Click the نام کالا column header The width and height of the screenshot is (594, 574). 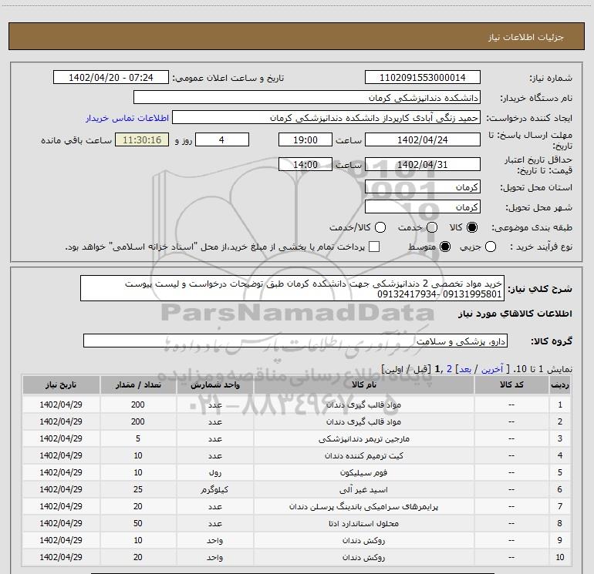(x=363, y=384)
